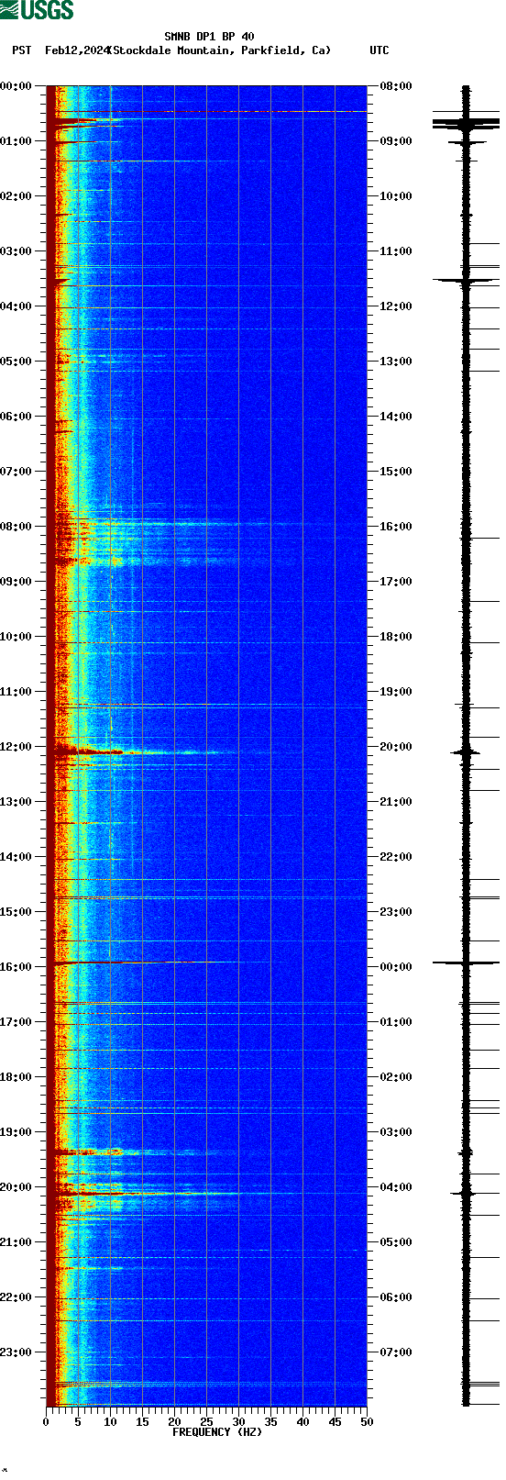Click the '12:00' PST time label on left axis

pyautogui.click(x=16, y=747)
